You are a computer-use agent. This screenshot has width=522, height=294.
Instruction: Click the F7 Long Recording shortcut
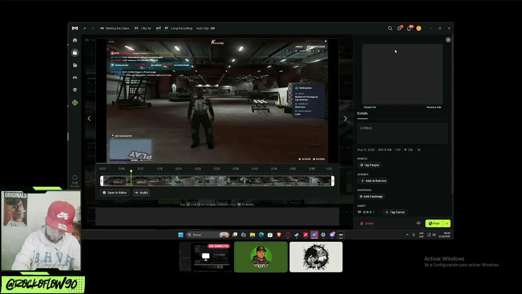[x=178, y=28]
